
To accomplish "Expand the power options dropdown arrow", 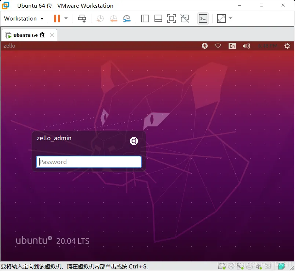I will tap(66, 18).
